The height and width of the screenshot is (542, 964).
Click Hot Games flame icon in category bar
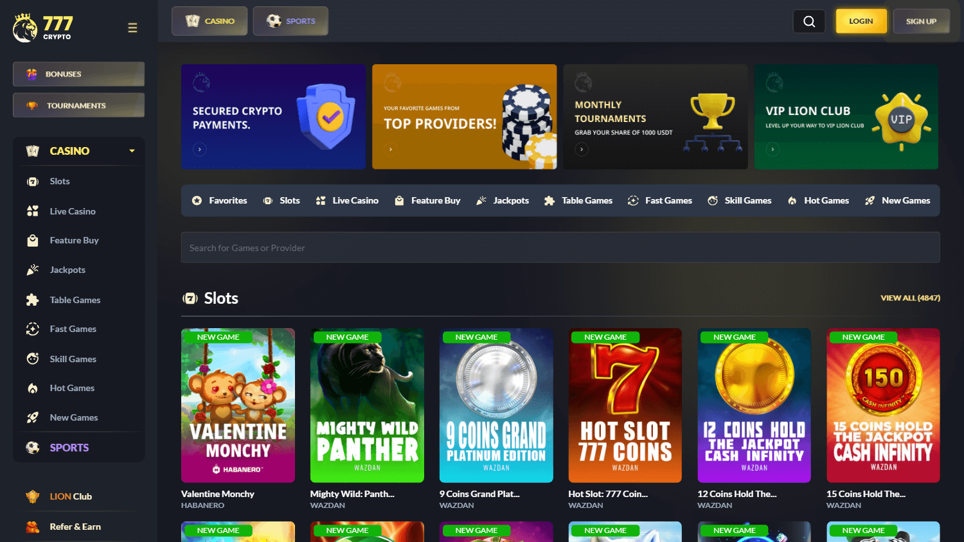792,201
